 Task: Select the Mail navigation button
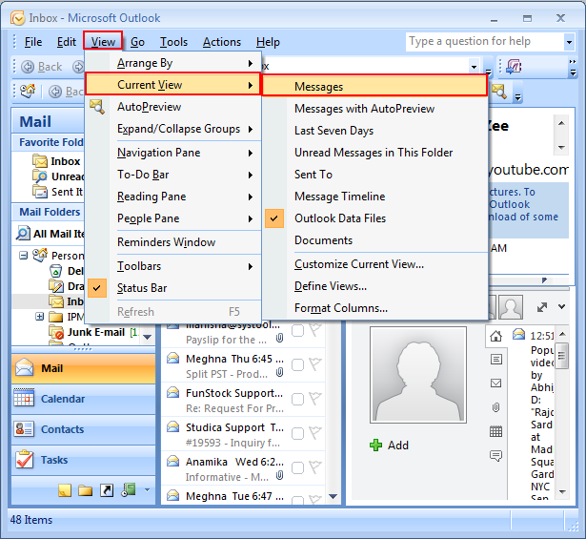click(83, 368)
